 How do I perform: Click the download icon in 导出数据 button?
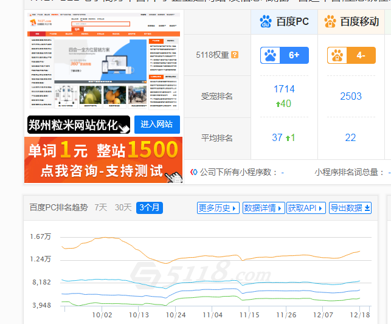tap(367, 208)
